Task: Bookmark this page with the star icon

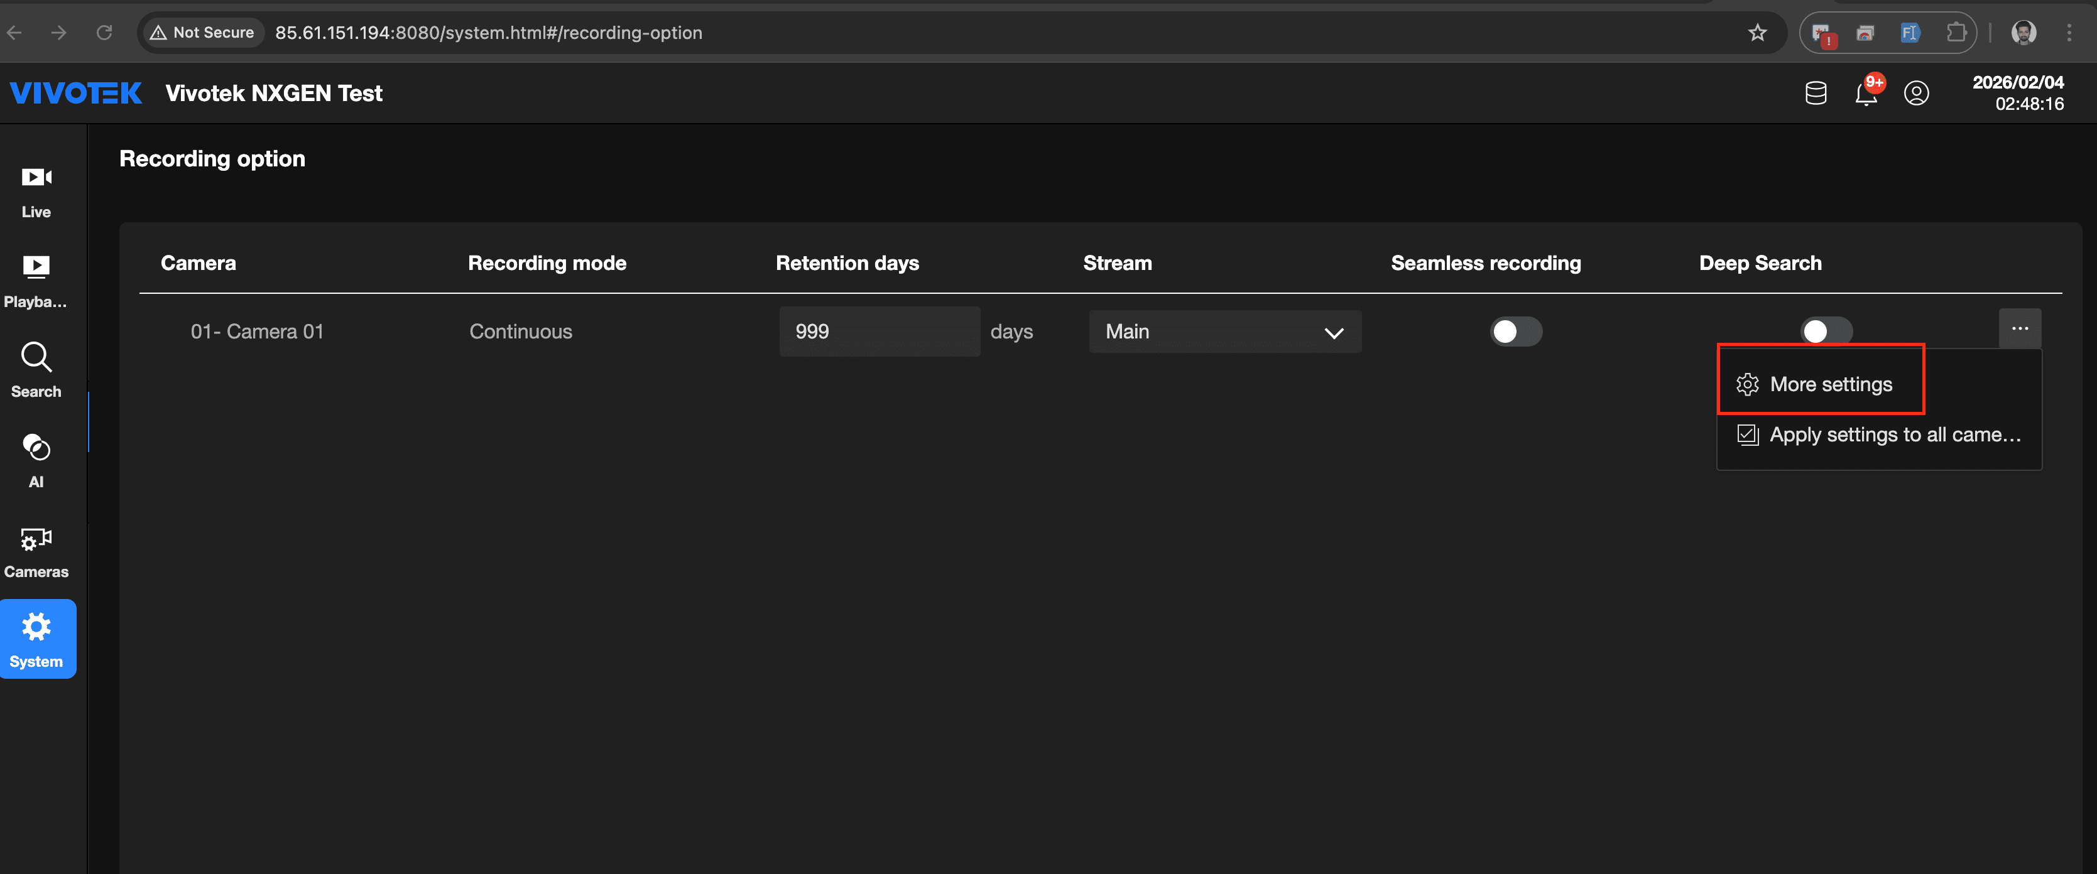Action: 1757,33
